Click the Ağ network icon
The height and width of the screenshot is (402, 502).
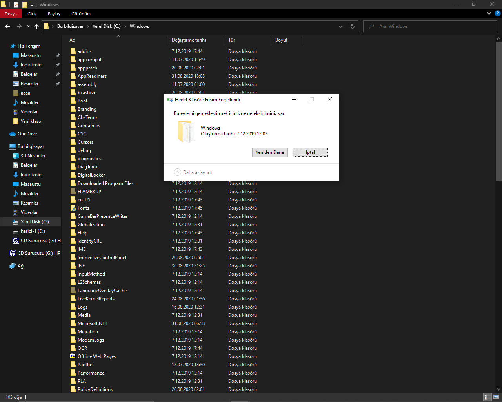(x=13, y=266)
